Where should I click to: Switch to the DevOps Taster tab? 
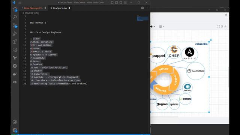point(60,8)
